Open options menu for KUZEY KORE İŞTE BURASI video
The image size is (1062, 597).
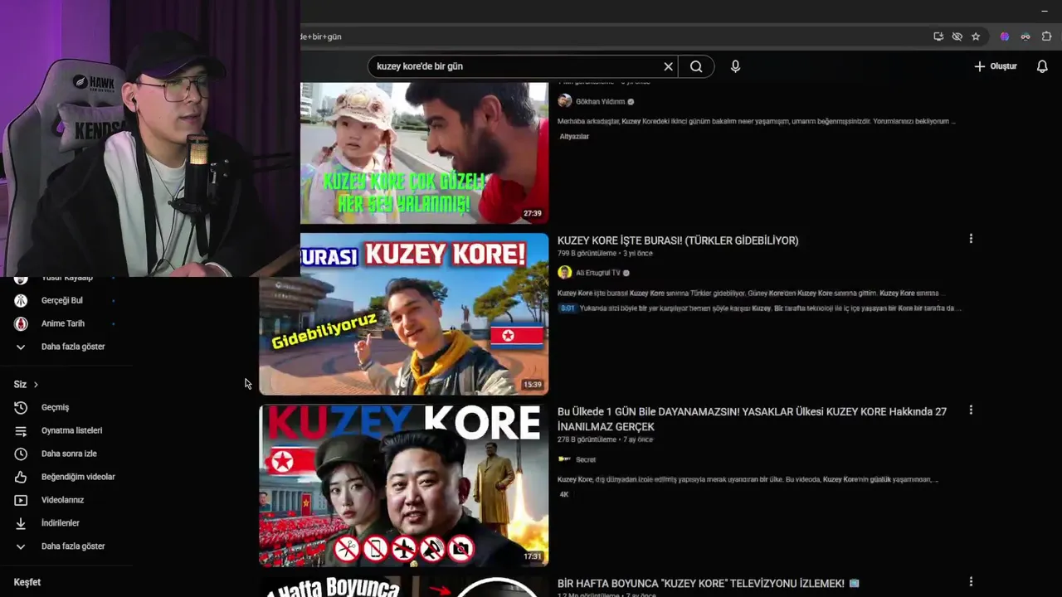(x=971, y=239)
